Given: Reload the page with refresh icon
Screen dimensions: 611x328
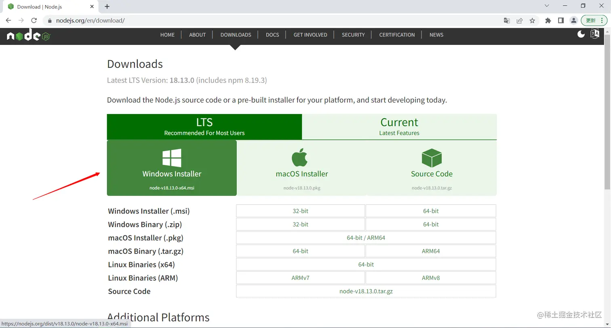Looking at the screenshot, I should [x=34, y=20].
